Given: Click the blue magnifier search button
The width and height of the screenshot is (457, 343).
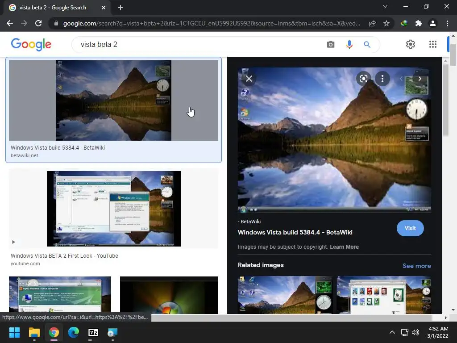Looking at the screenshot, I should (367, 44).
